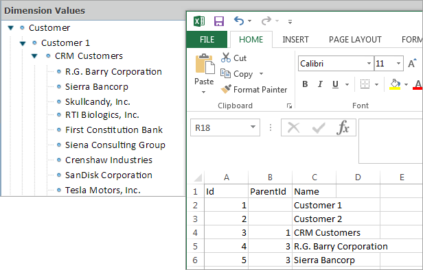The width and height of the screenshot is (423, 270).
Task: Apply the yellow fill color
Action: (x=395, y=84)
